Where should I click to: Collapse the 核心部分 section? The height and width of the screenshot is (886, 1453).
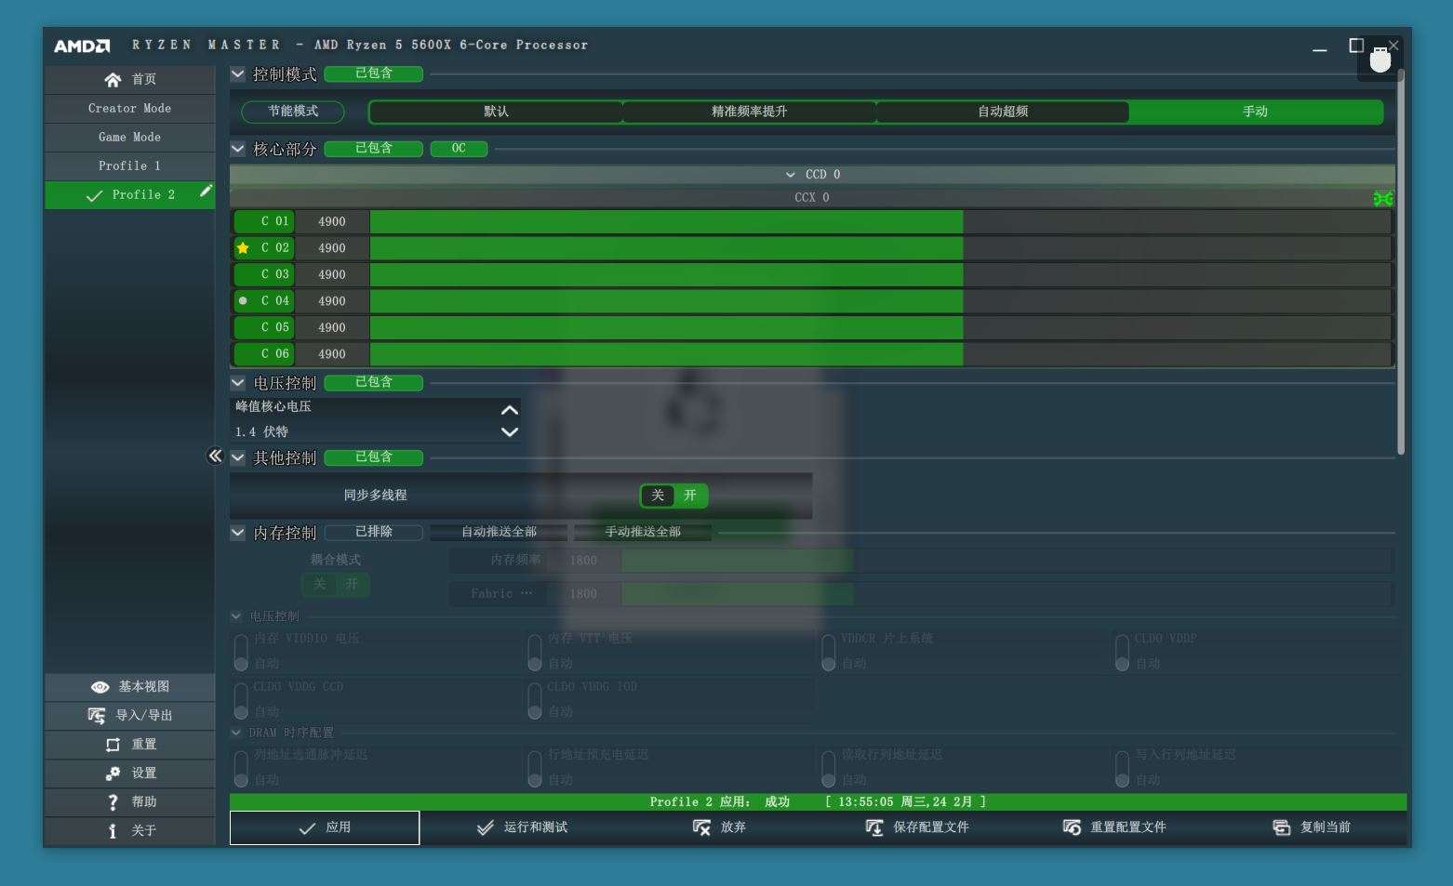coord(238,149)
